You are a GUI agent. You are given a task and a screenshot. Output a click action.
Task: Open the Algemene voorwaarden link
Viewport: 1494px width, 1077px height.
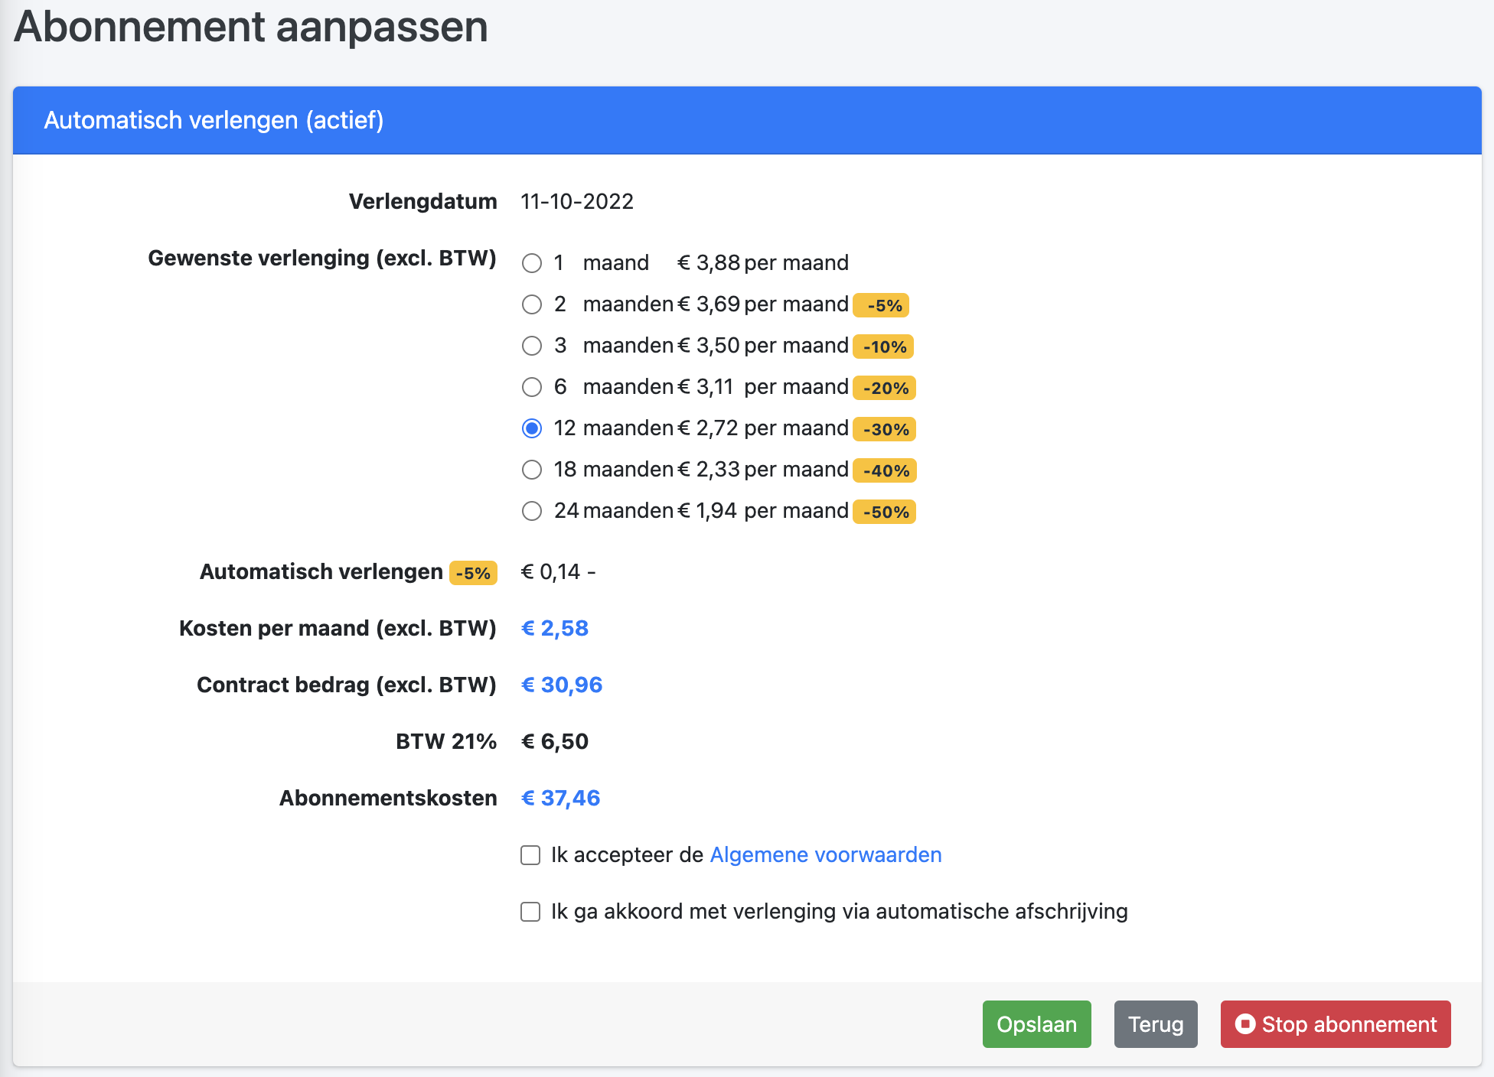(826, 854)
